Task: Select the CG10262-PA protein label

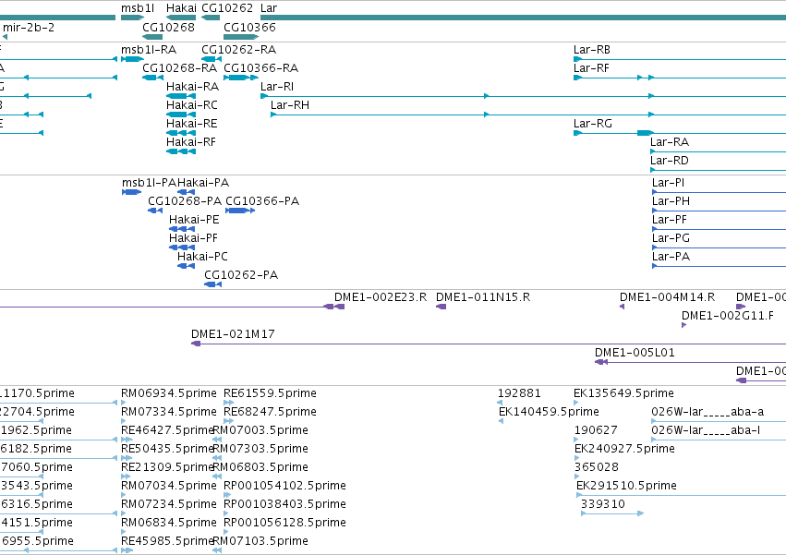Action: [x=241, y=275]
